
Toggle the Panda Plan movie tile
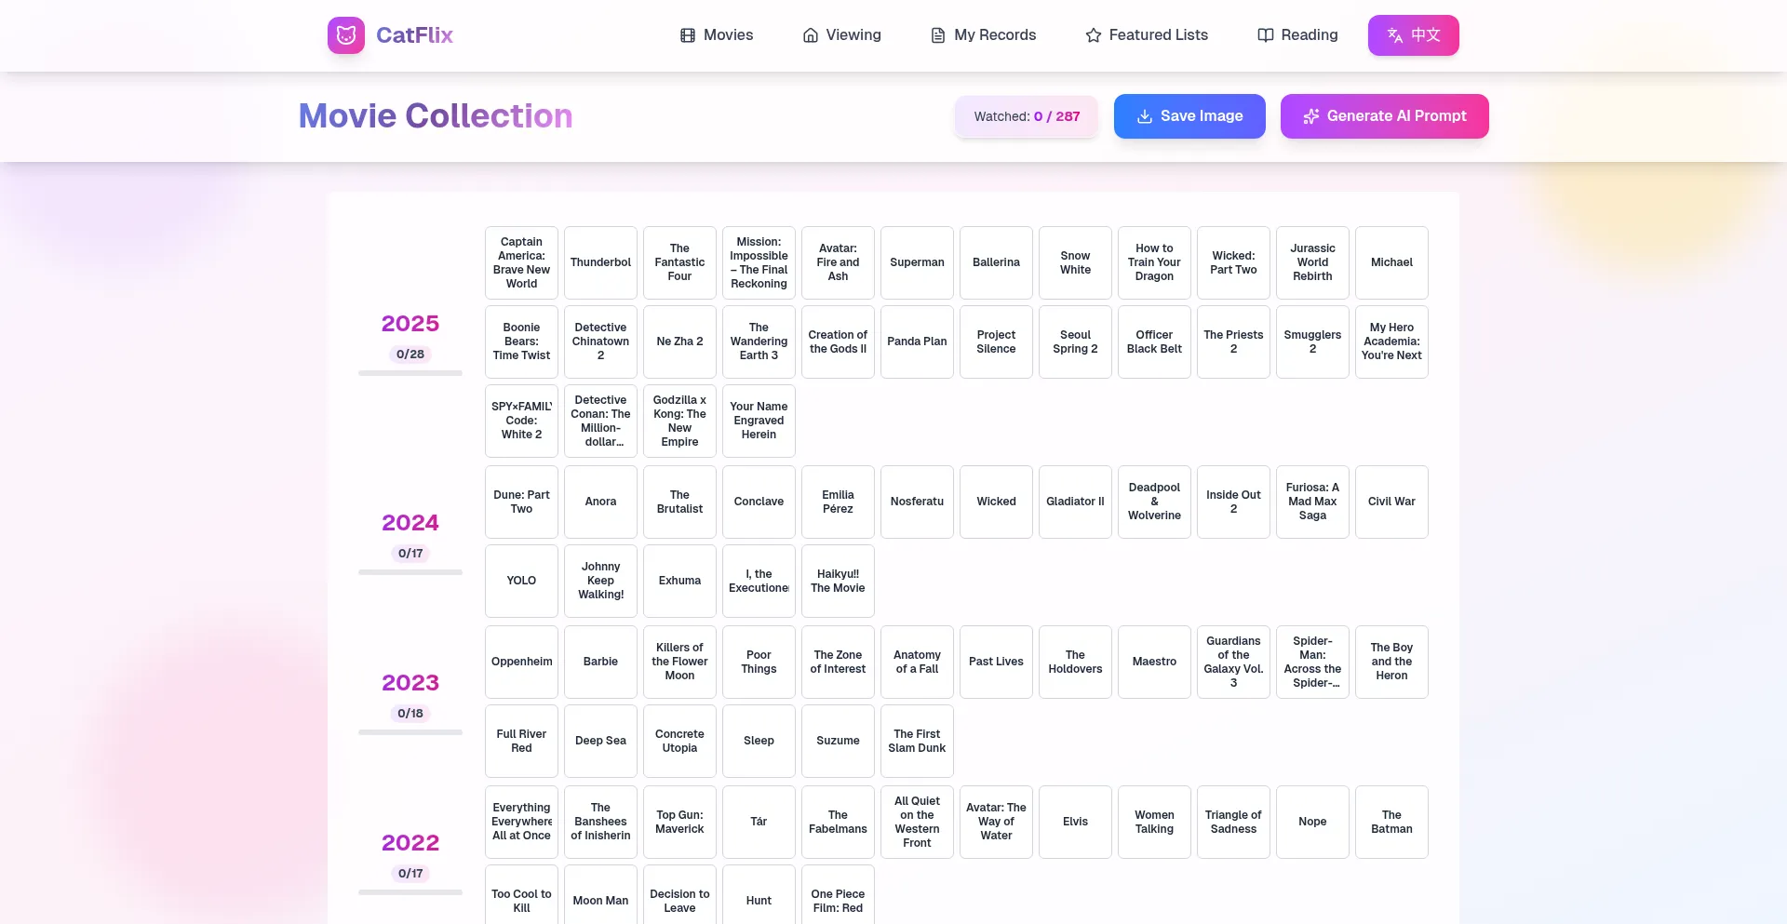917,342
